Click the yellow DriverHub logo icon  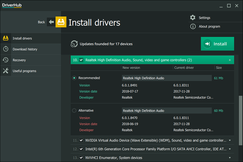pos(61,22)
